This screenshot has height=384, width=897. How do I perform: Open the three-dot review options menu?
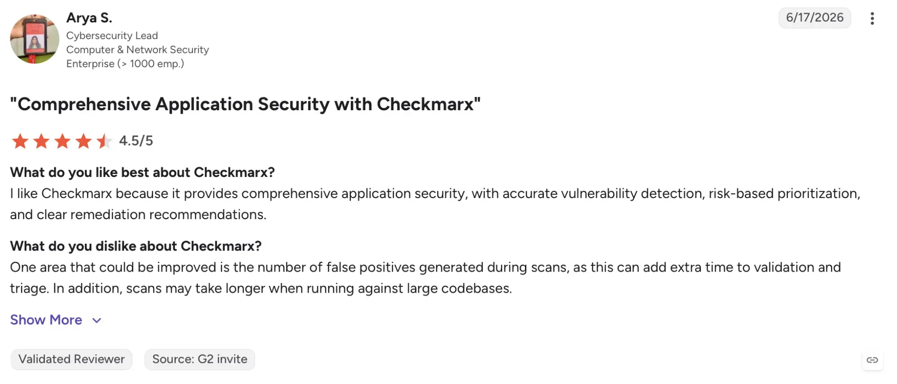click(872, 18)
